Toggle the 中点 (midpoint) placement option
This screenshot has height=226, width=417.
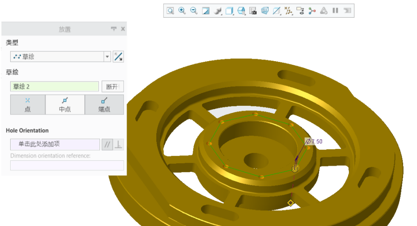tap(65, 105)
